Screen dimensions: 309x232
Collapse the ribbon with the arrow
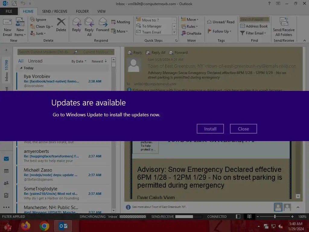point(304,40)
